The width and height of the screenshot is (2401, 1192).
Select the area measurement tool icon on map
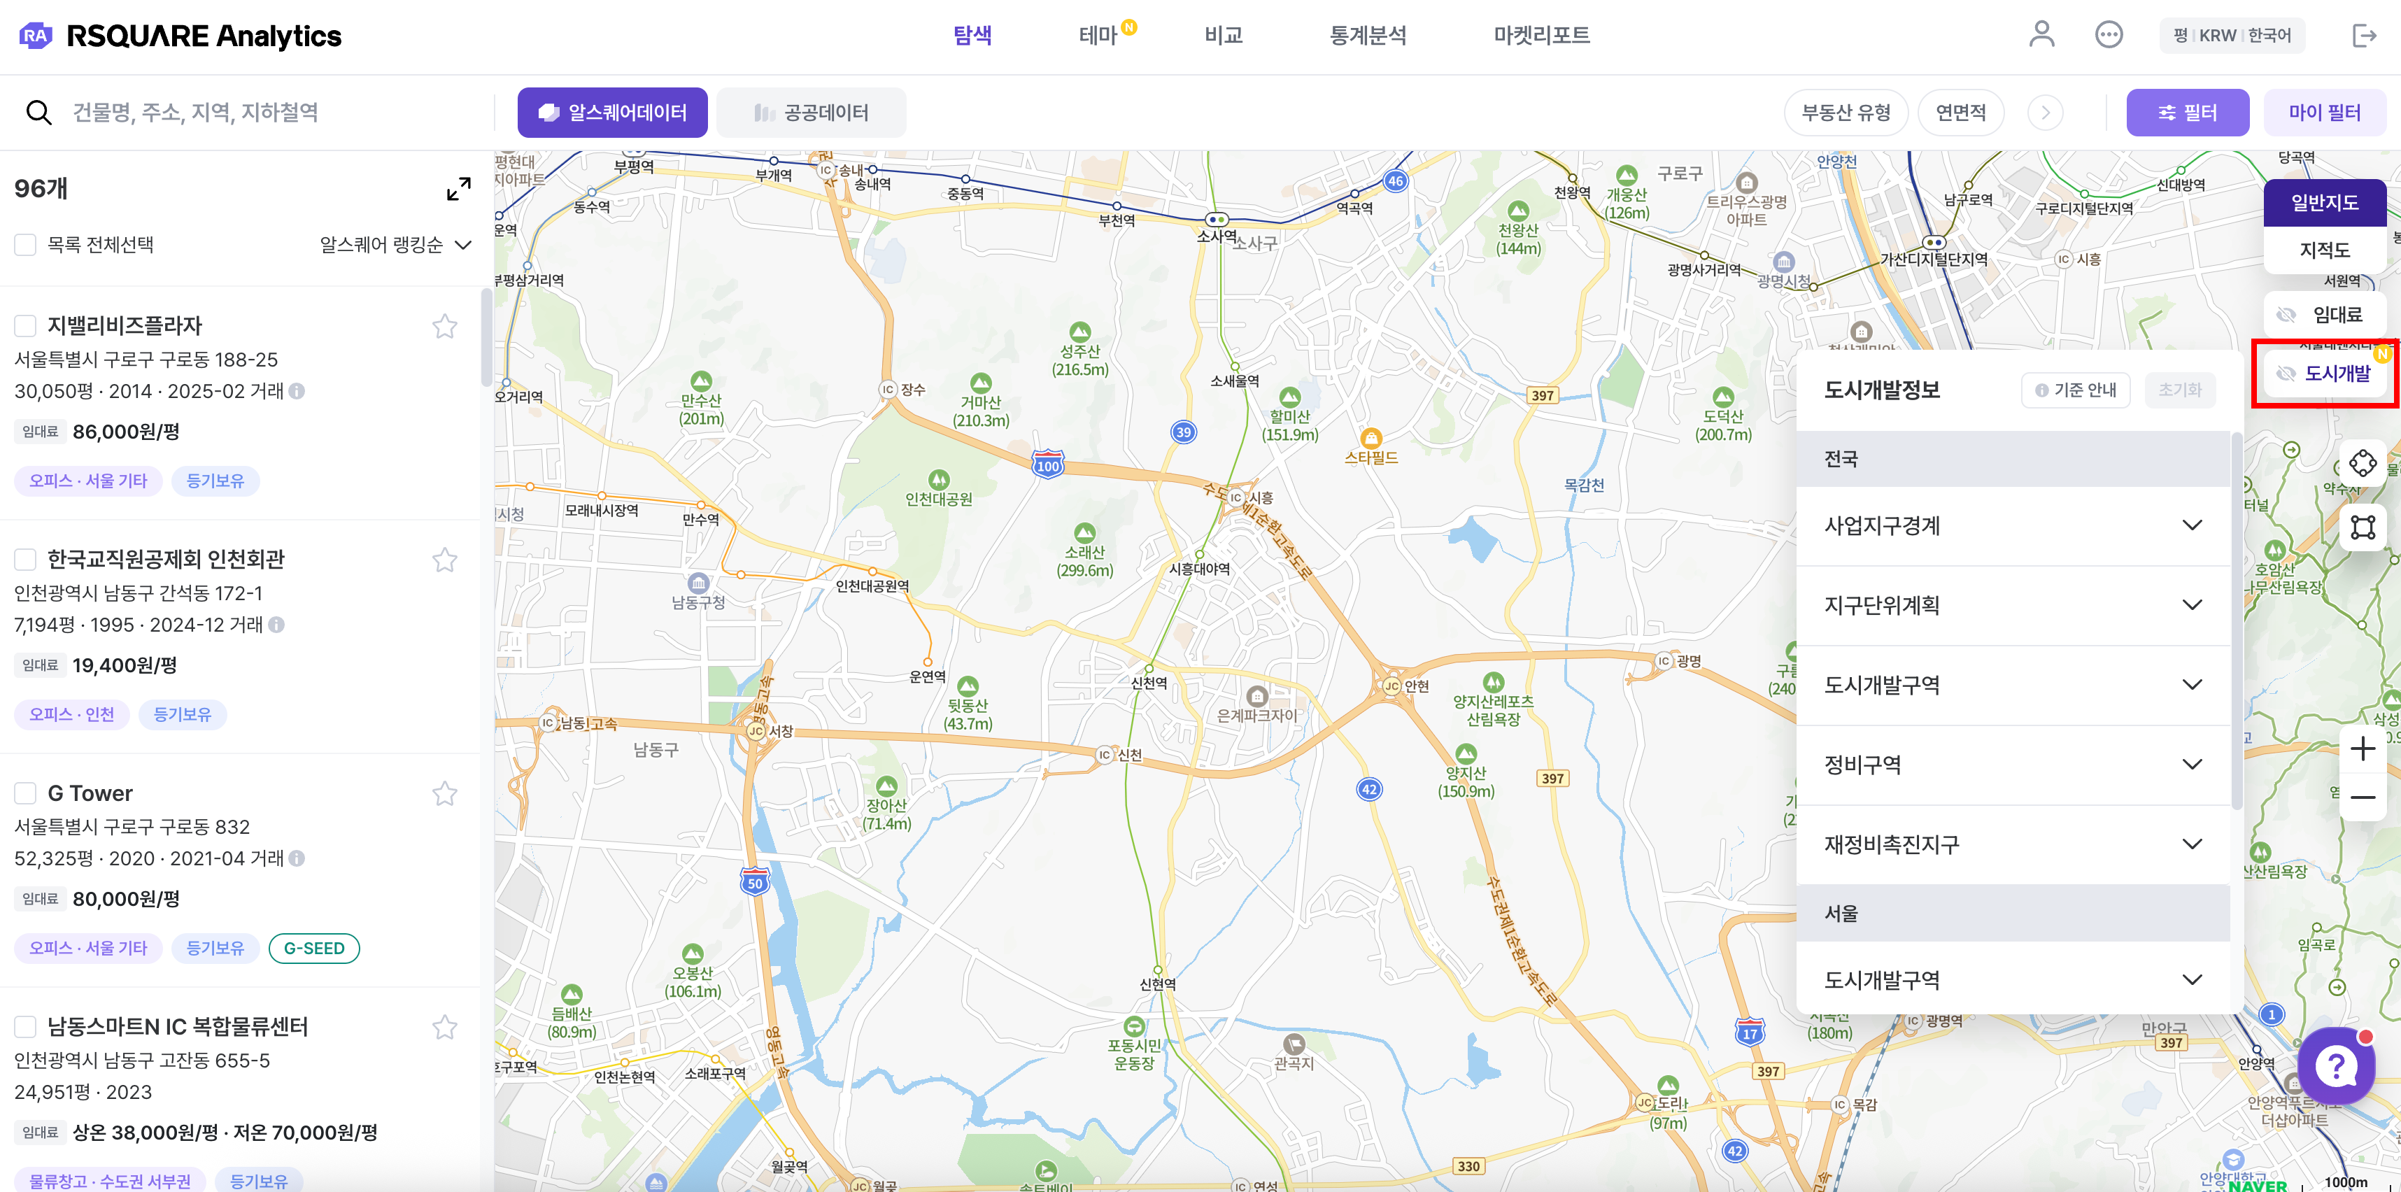tap(2362, 527)
